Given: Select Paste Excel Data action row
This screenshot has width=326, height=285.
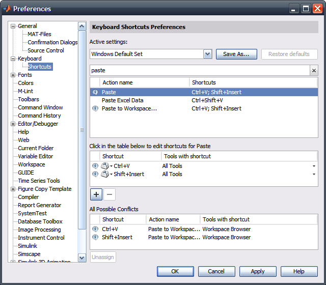Looking at the screenshot, I should pyautogui.click(x=122, y=100).
